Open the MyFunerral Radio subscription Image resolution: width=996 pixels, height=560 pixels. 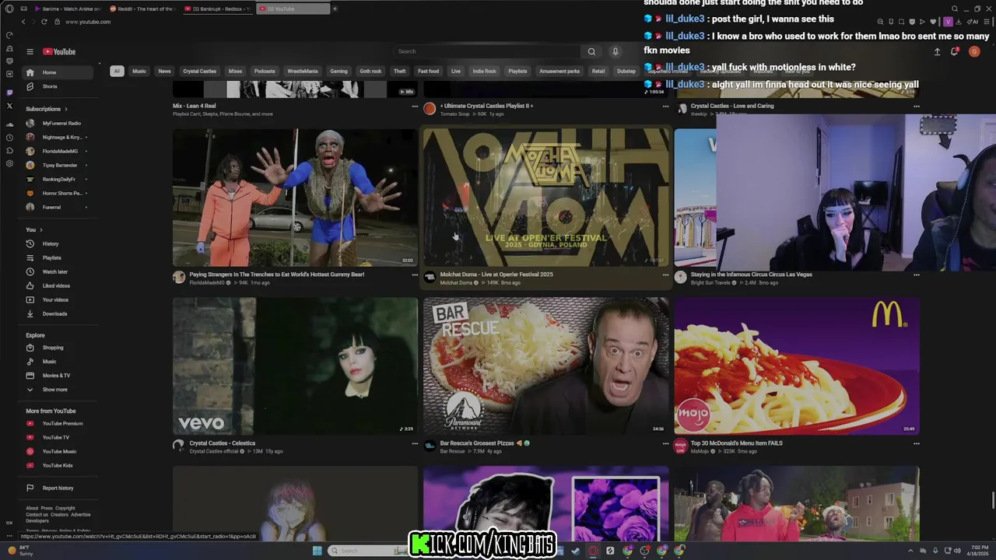click(58, 123)
